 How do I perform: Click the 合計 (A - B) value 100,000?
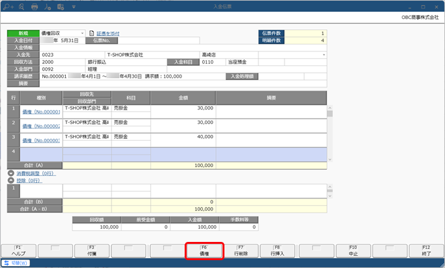tap(183, 209)
